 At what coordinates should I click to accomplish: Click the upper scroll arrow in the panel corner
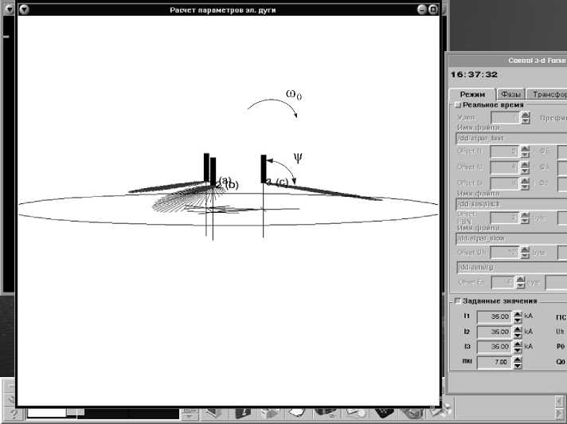(x=559, y=401)
